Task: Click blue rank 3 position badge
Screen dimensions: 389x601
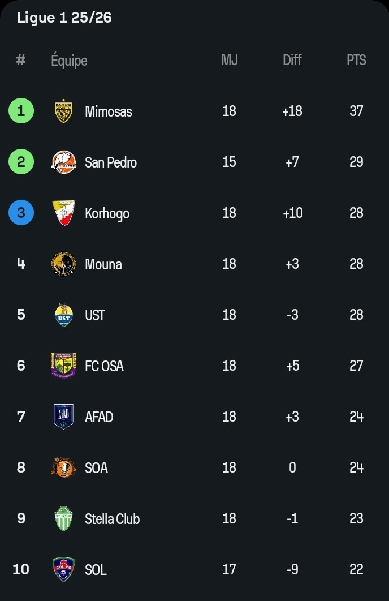Action: [x=21, y=213]
